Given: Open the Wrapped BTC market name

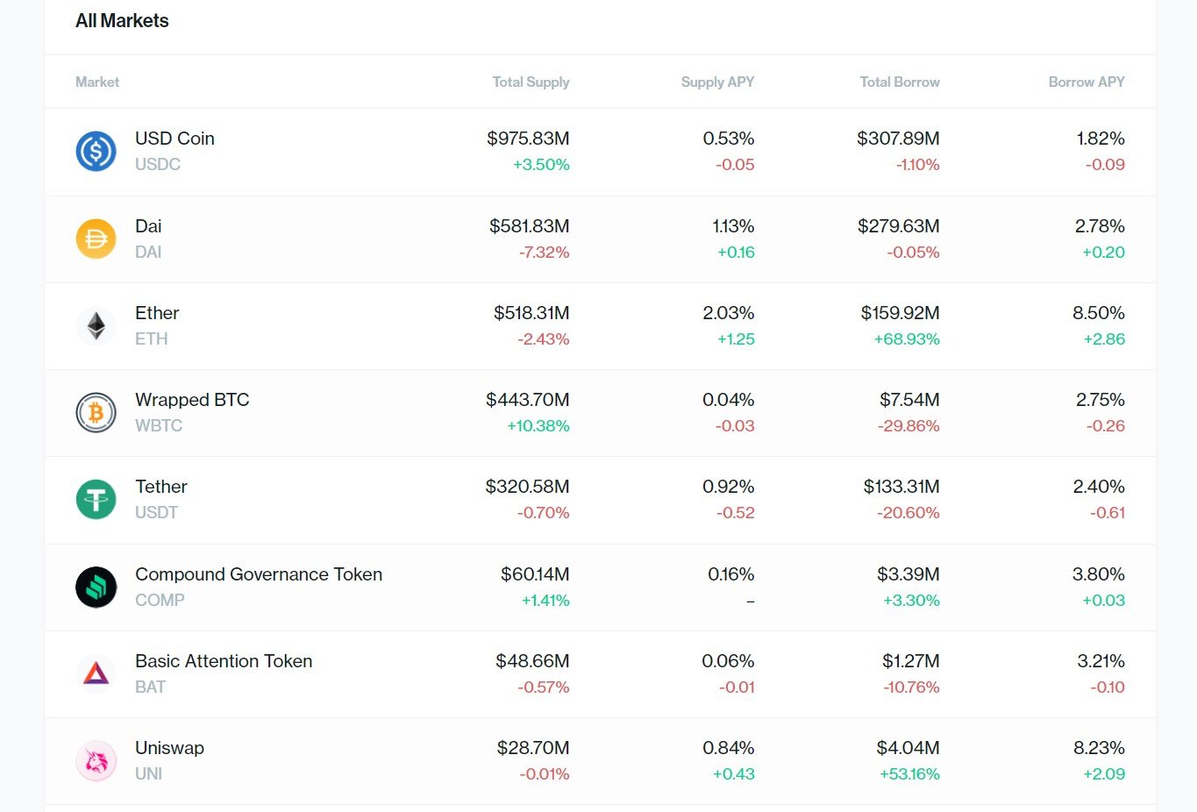Looking at the screenshot, I should tap(192, 400).
